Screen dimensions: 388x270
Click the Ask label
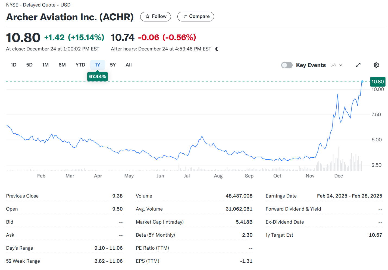coord(10,235)
